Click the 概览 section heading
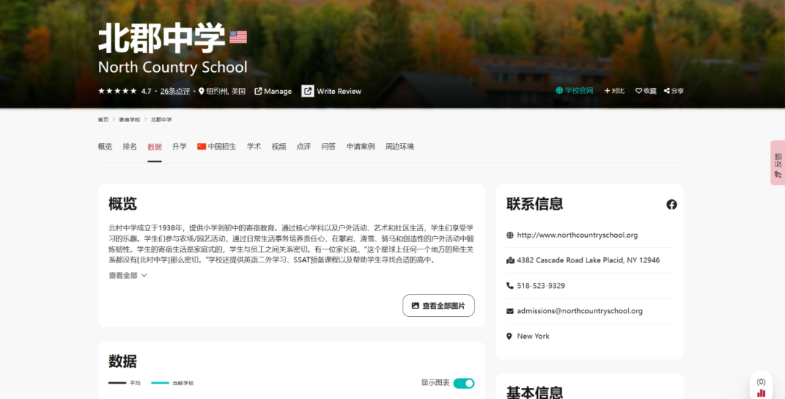 [123, 203]
